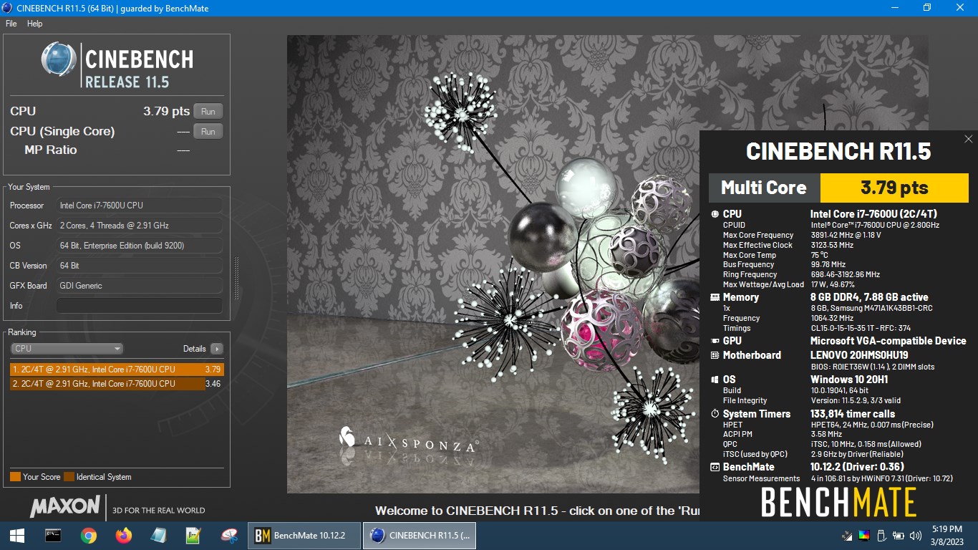
Task: Switch to BenchMate 10.12.2 taskbar window
Action: click(304, 536)
